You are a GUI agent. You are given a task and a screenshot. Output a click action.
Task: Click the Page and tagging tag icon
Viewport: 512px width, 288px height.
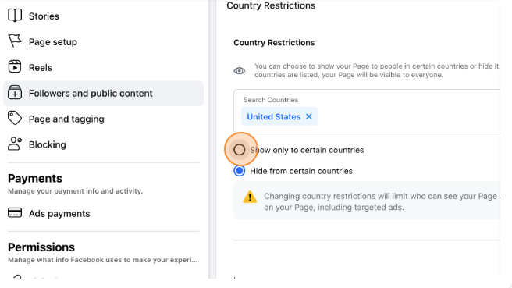(15, 118)
